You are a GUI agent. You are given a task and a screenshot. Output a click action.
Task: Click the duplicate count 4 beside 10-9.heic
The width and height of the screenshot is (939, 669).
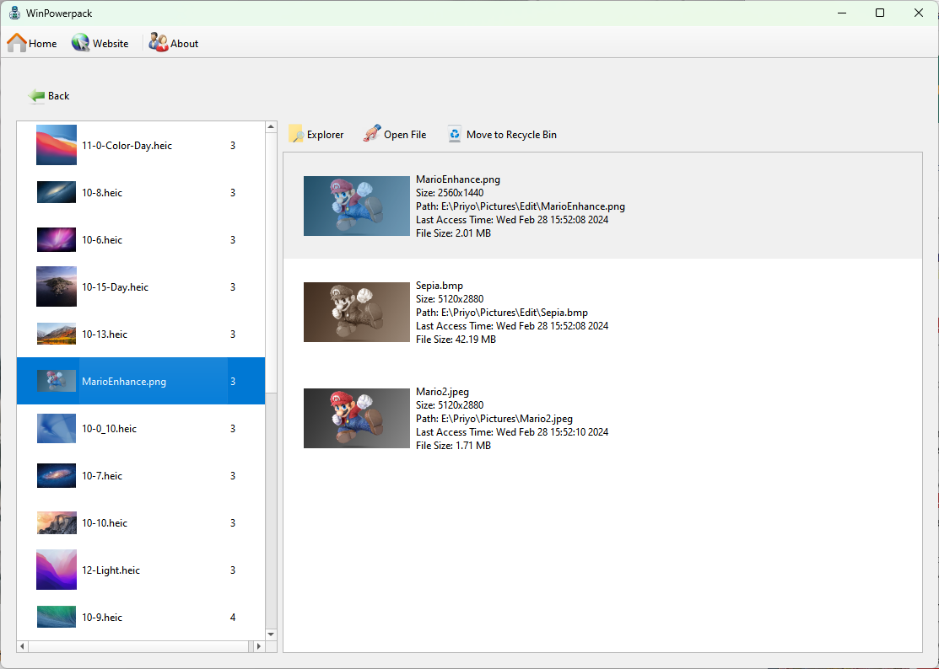pyautogui.click(x=233, y=618)
